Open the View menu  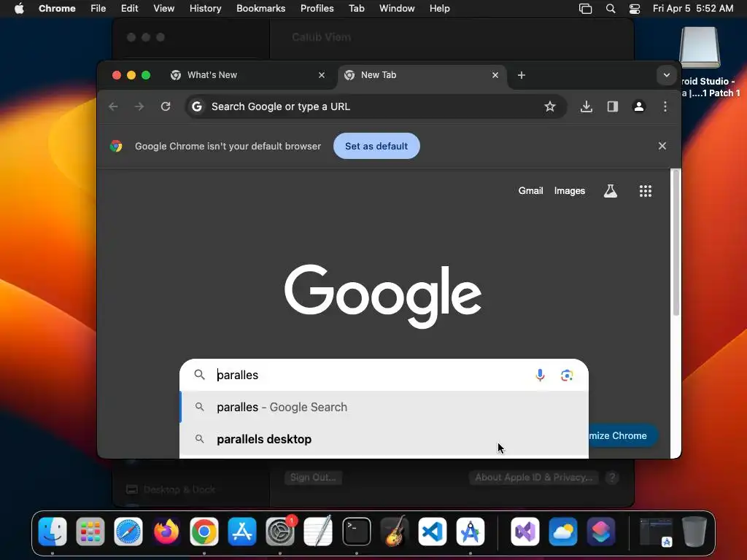163,9
